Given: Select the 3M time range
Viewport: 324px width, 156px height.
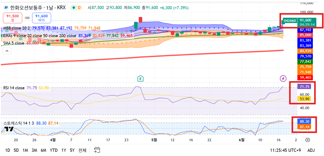Looking at the screenshot, I should pos(34,150).
